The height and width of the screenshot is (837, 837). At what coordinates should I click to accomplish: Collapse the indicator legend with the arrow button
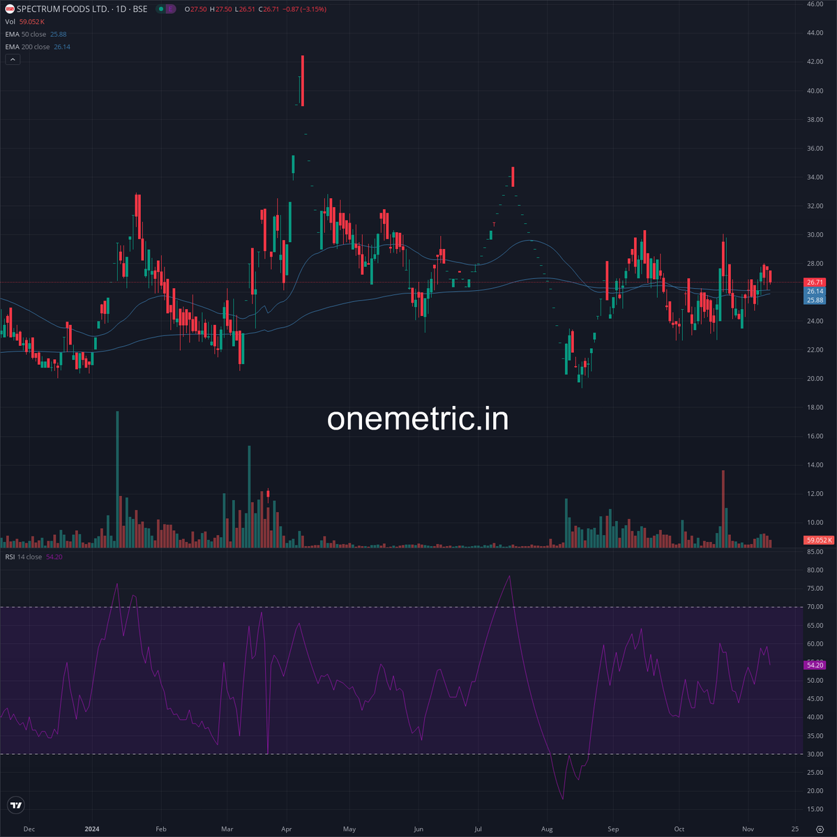click(x=13, y=60)
